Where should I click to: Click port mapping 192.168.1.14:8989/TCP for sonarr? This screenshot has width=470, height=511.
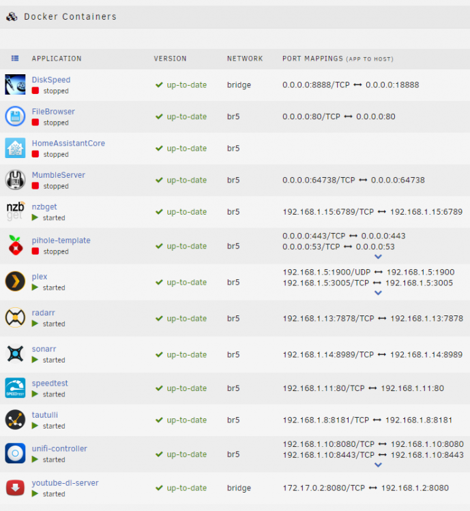point(372,354)
